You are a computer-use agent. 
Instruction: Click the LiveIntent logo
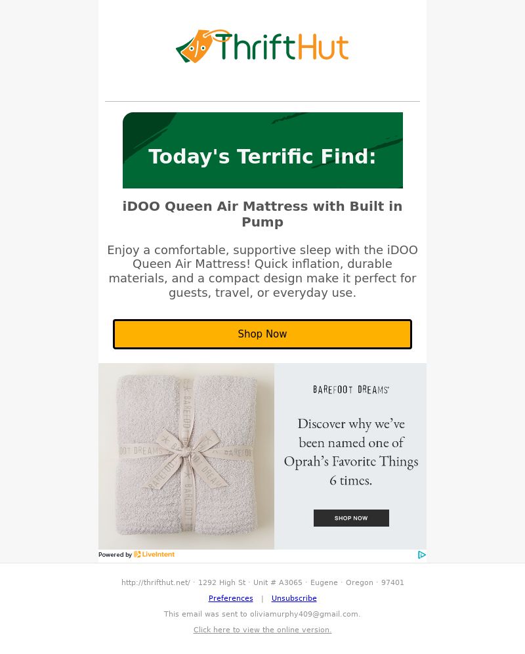pos(154,554)
